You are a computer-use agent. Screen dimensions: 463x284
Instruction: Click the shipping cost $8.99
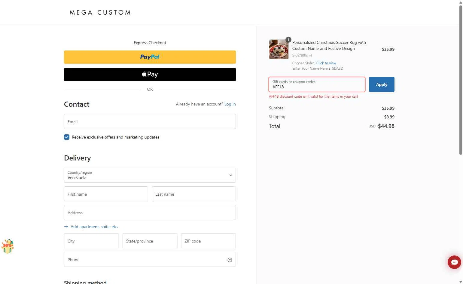coord(389,117)
